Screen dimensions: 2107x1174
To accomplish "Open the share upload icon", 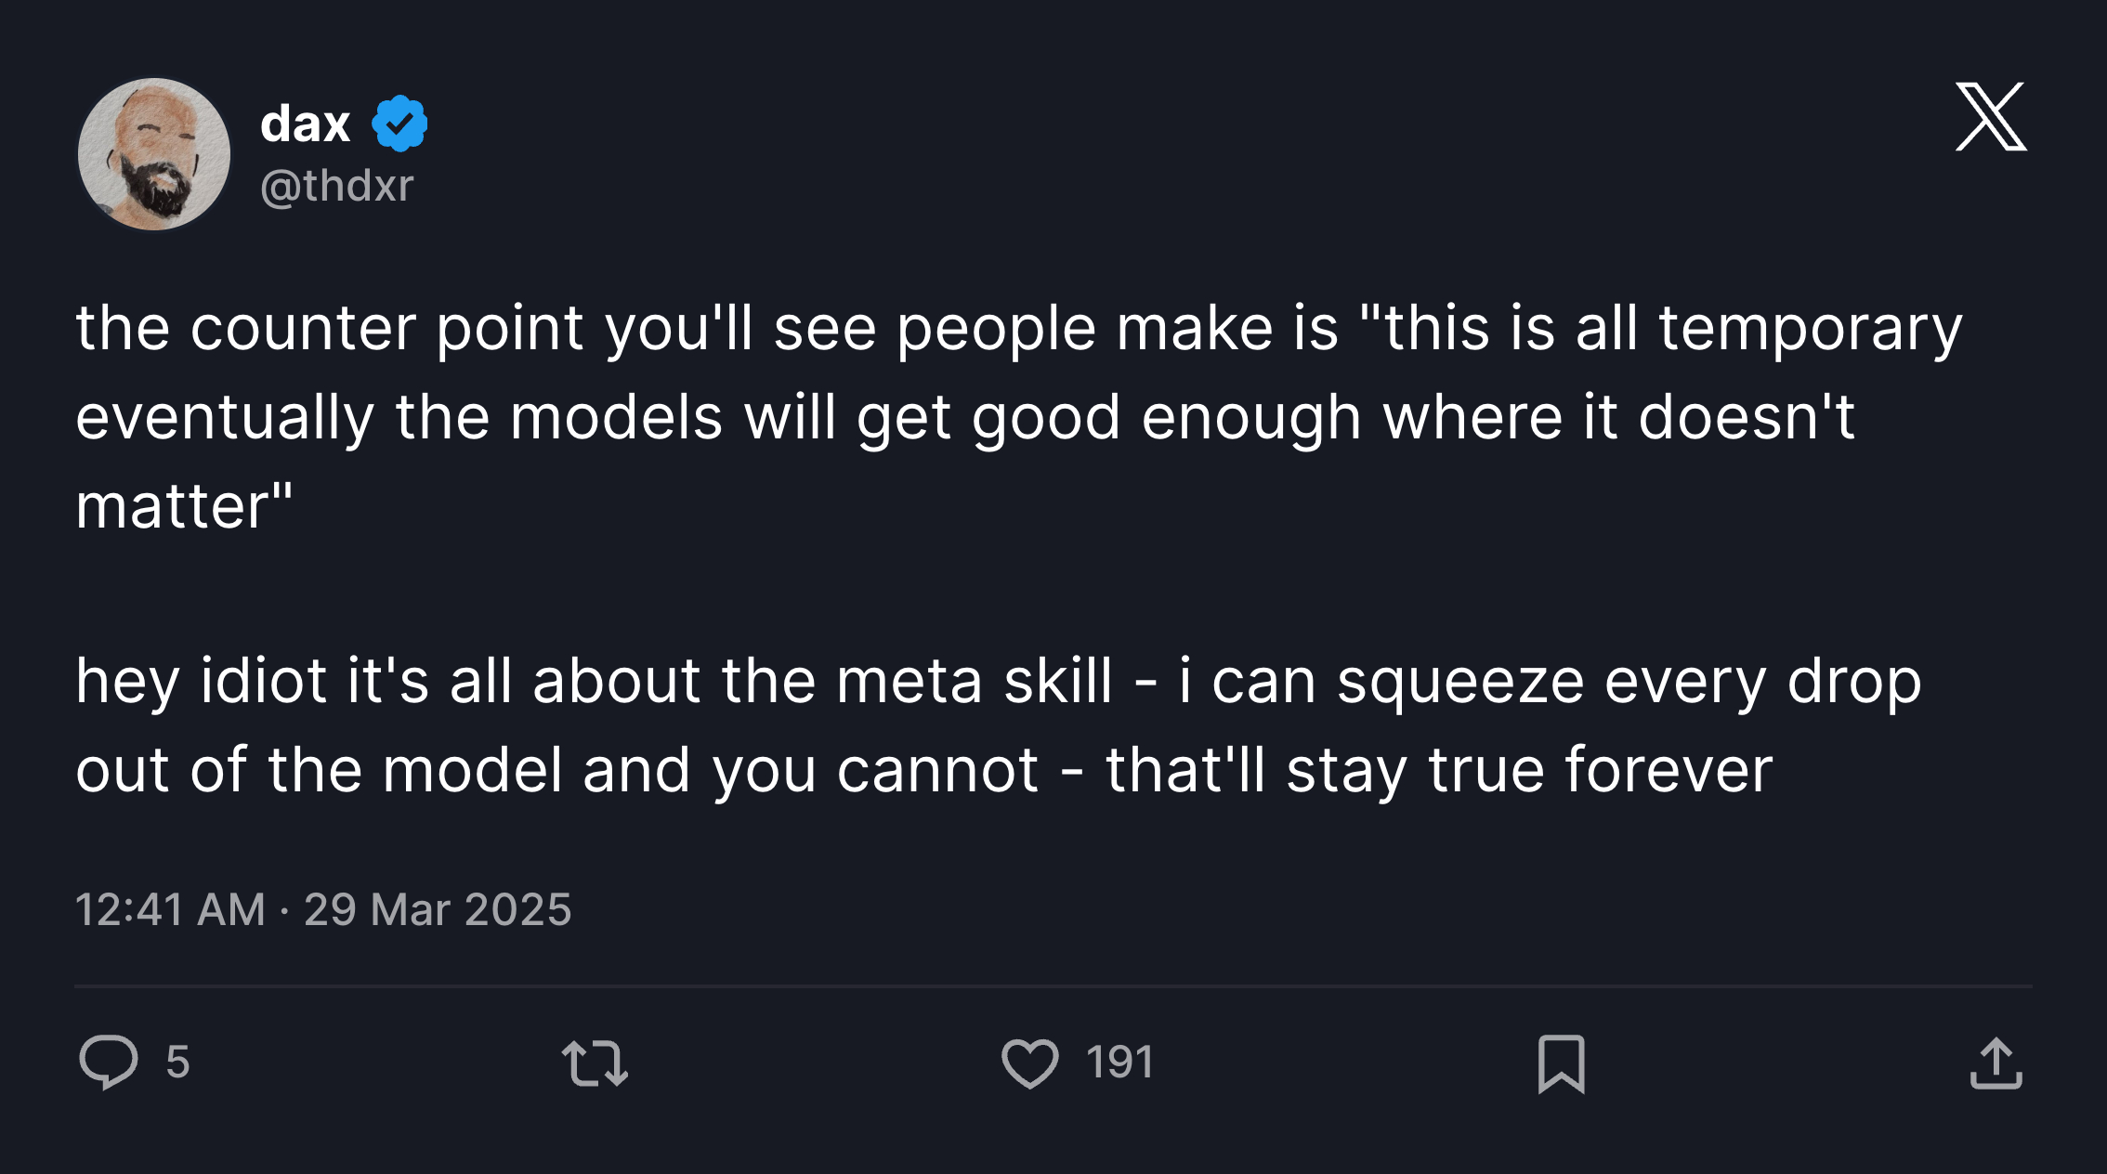I will (x=1996, y=1063).
